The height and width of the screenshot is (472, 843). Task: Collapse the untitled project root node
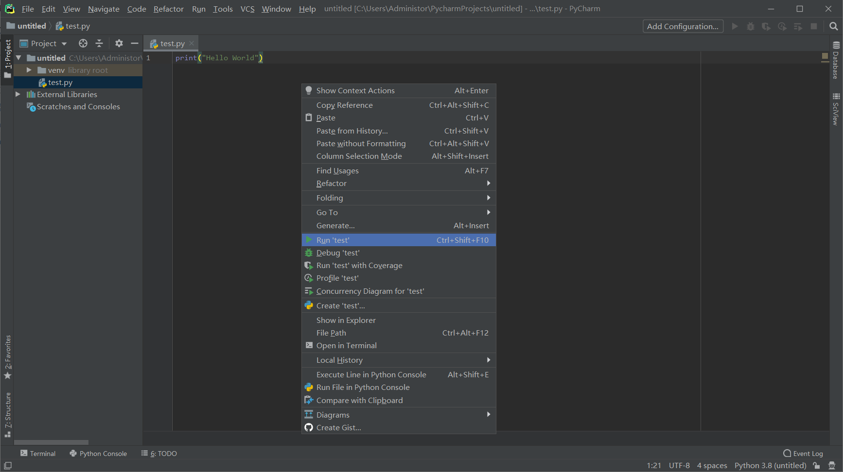tap(18, 58)
